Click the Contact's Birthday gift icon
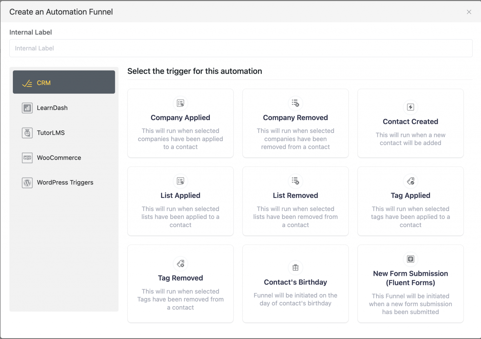The height and width of the screenshot is (339, 481). pyautogui.click(x=295, y=268)
